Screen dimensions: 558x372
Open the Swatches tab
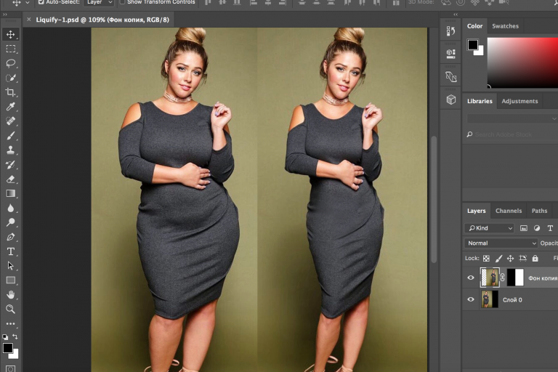[x=505, y=26]
